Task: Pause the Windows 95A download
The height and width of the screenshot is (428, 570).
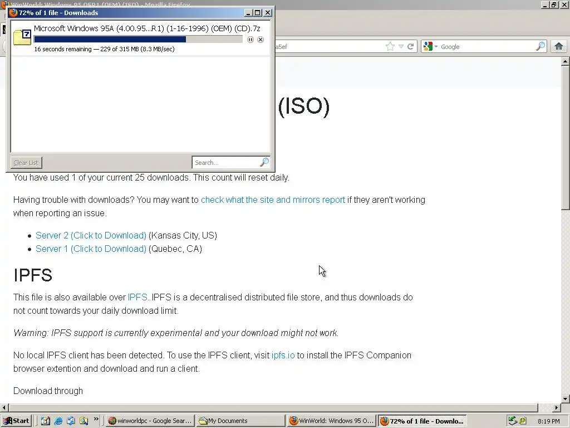Action: tap(250, 40)
